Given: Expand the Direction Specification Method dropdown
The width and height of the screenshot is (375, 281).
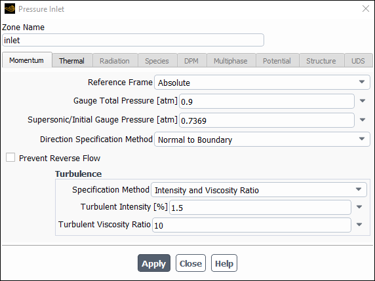Looking at the screenshot, I should 262,140.
